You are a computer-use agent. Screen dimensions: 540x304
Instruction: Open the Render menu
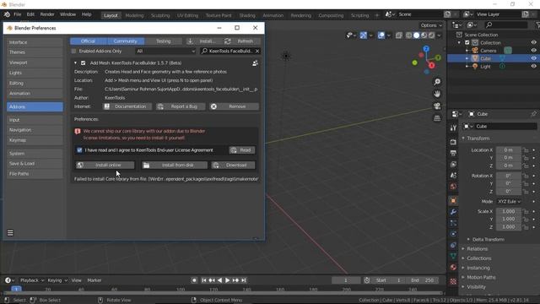point(47,14)
